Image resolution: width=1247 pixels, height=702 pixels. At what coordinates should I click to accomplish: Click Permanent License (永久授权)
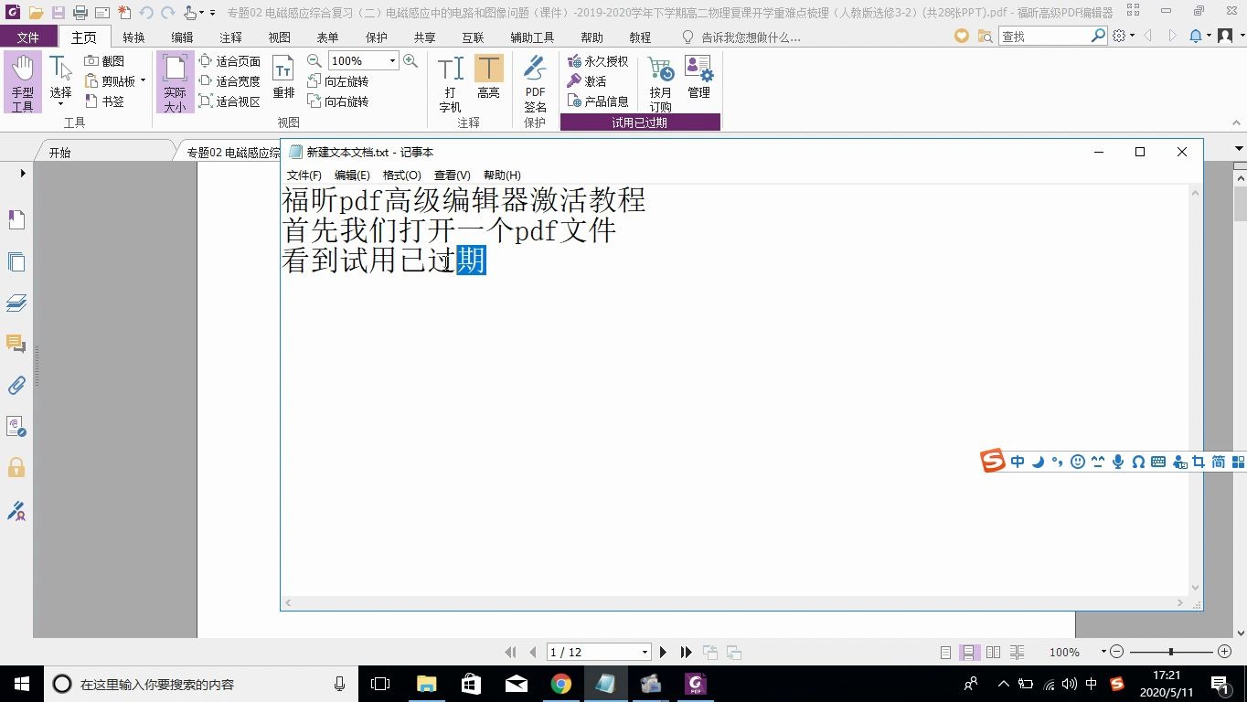tap(598, 61)
